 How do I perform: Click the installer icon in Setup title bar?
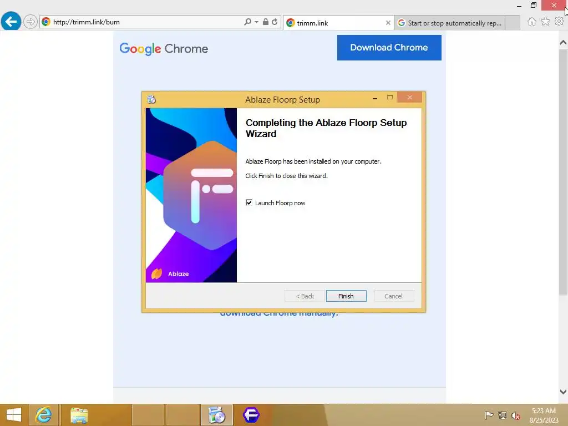(x=151, y=99)
